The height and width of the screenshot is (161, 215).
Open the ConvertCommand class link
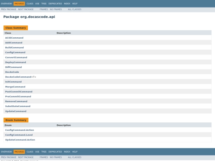tap(16, 57)
